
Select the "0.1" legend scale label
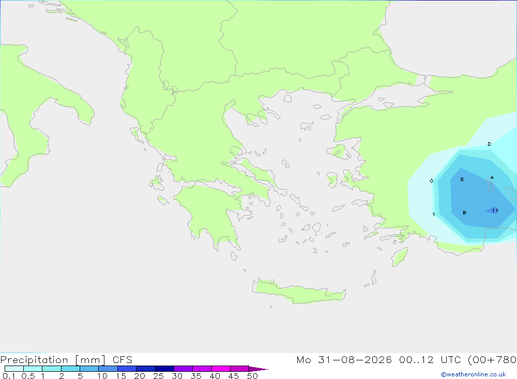[x=9, y=376]
